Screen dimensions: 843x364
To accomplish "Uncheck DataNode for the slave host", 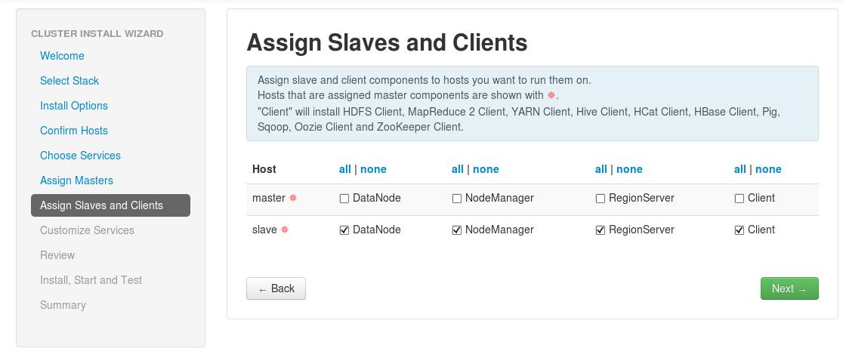I will point(344,230).
